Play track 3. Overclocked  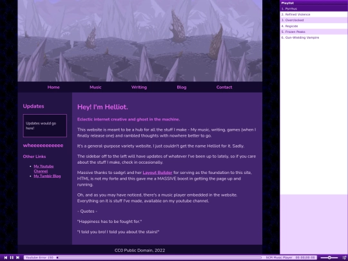[314, 20]
